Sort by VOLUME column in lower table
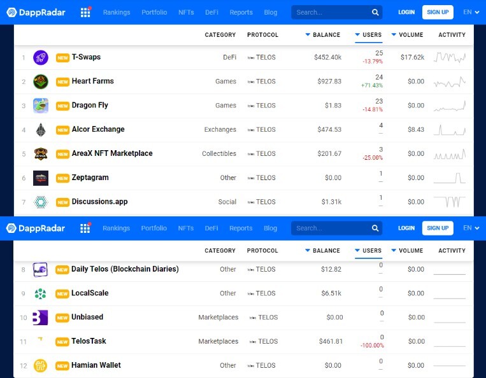Screen dimensions: 486x378 pos(407,251)
